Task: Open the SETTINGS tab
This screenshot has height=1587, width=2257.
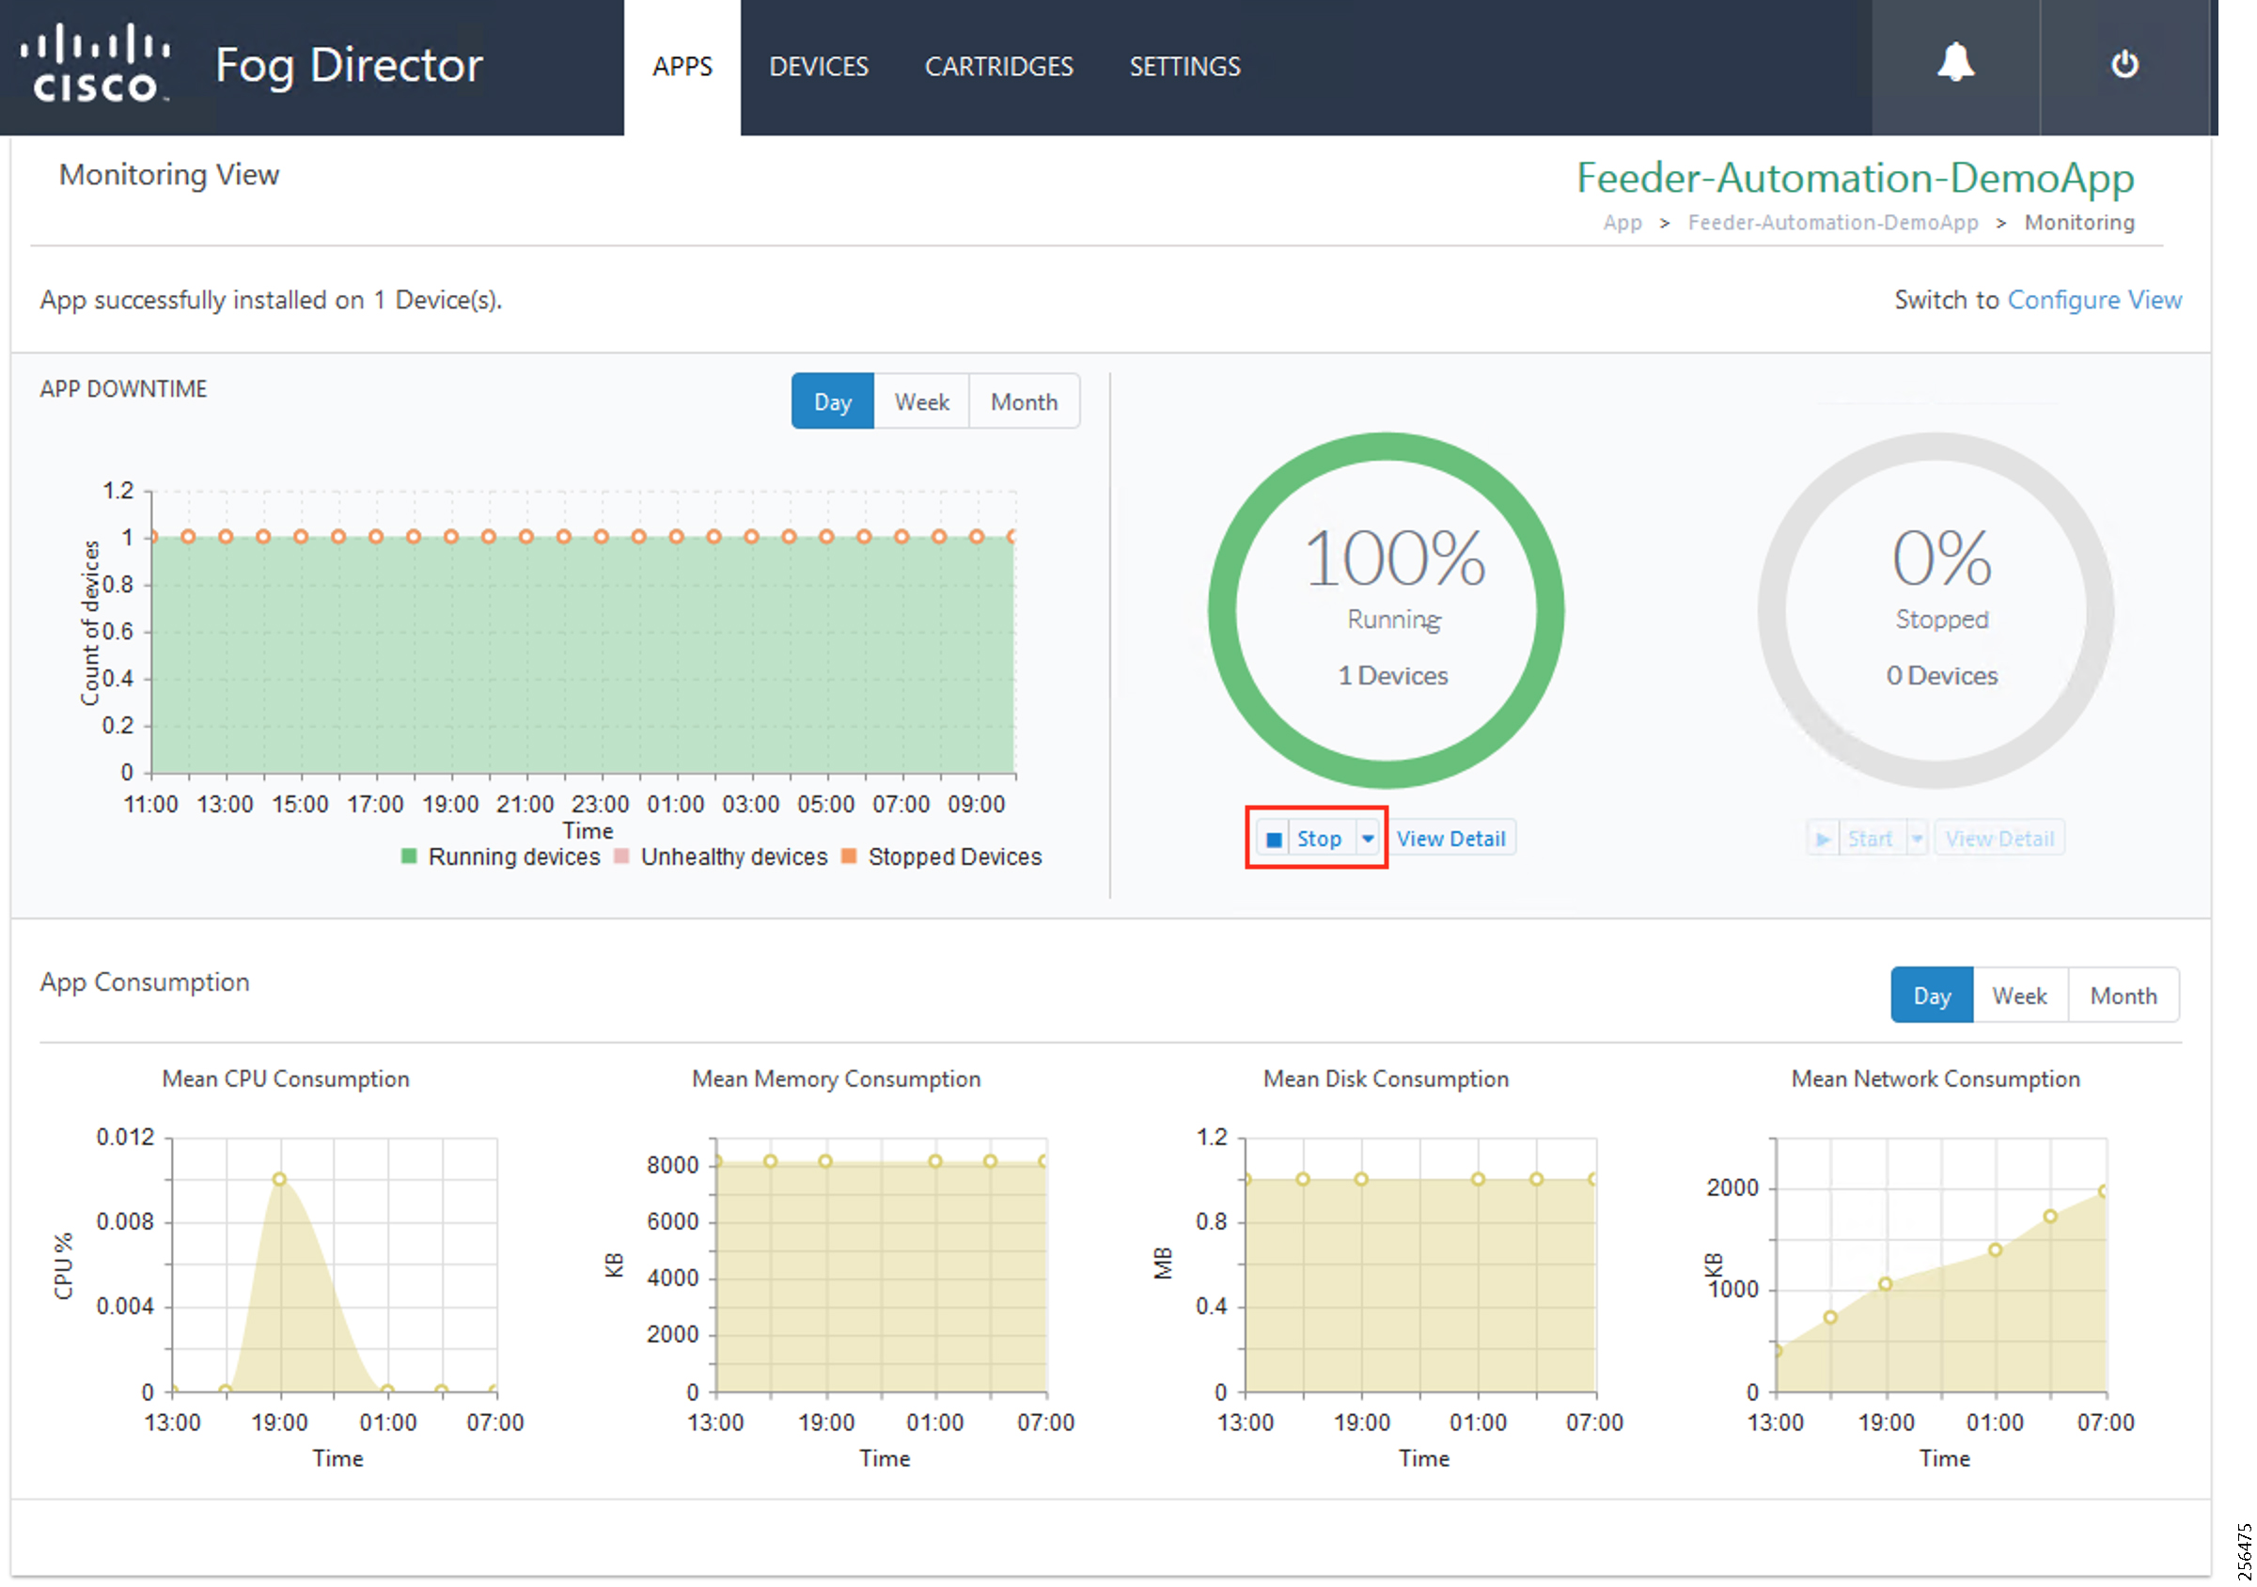Action: point(1184,67)
